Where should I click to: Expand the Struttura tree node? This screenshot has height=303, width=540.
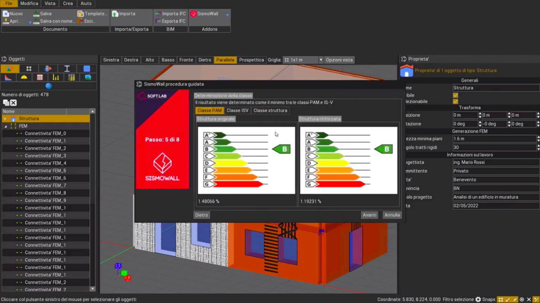(5, 119)
